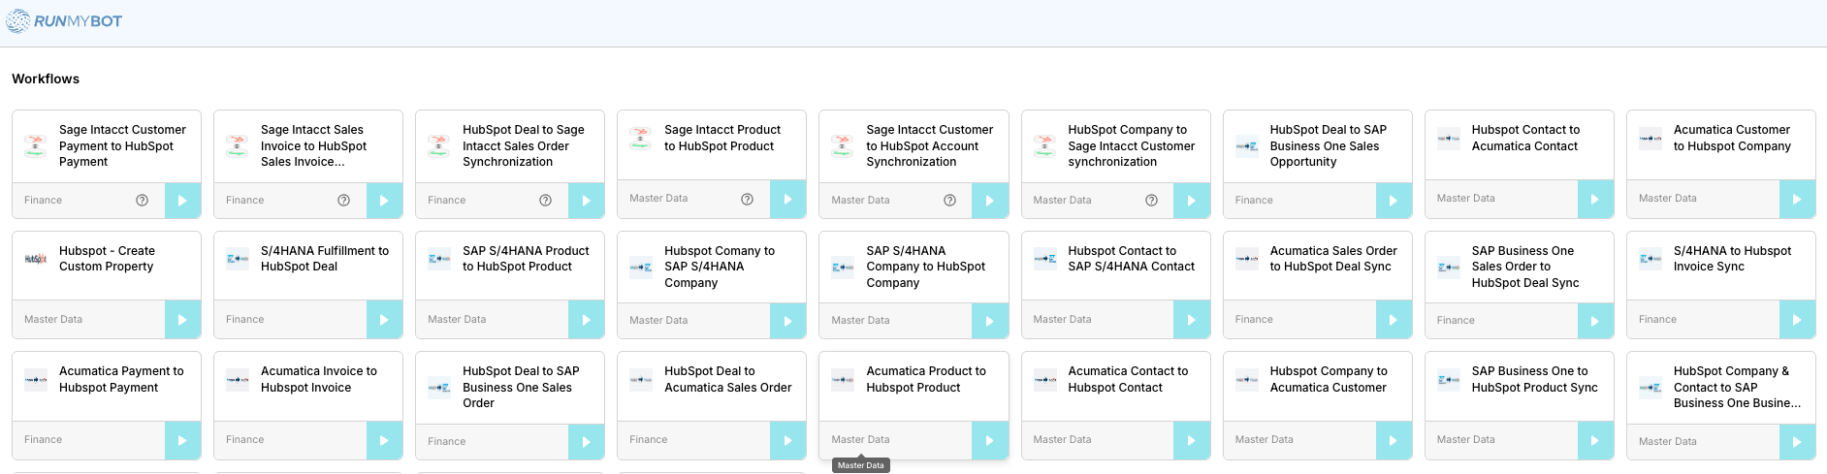Run HubSpot Deal to SAP Business One Sales Opportunity

[x=1394, y=201]
